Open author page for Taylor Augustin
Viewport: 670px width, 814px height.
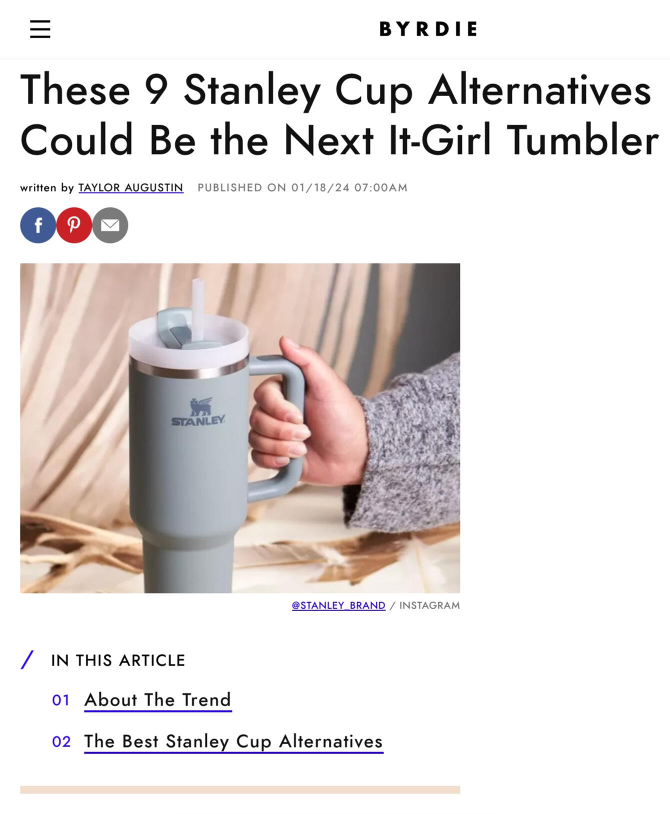point(131,187)
